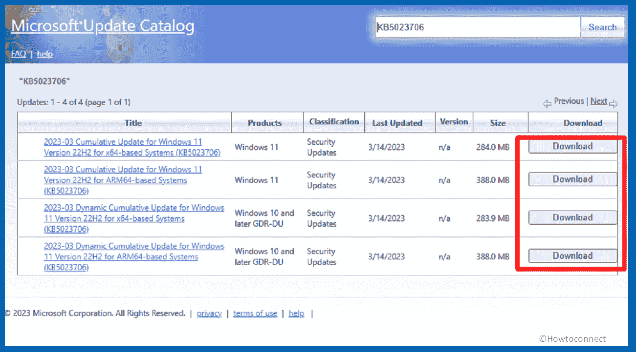Click Windows 11 product cell in ARM64 Cumulative row
The image size is (636, 352).
256,180
